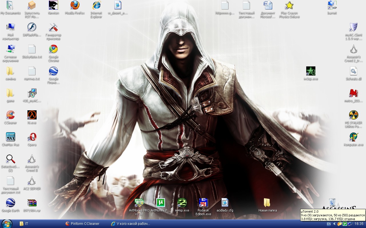The width and height of the screenshot is (366, 228).
Task: Select the Assassin's Creed II shortcut
Action: 32,159
